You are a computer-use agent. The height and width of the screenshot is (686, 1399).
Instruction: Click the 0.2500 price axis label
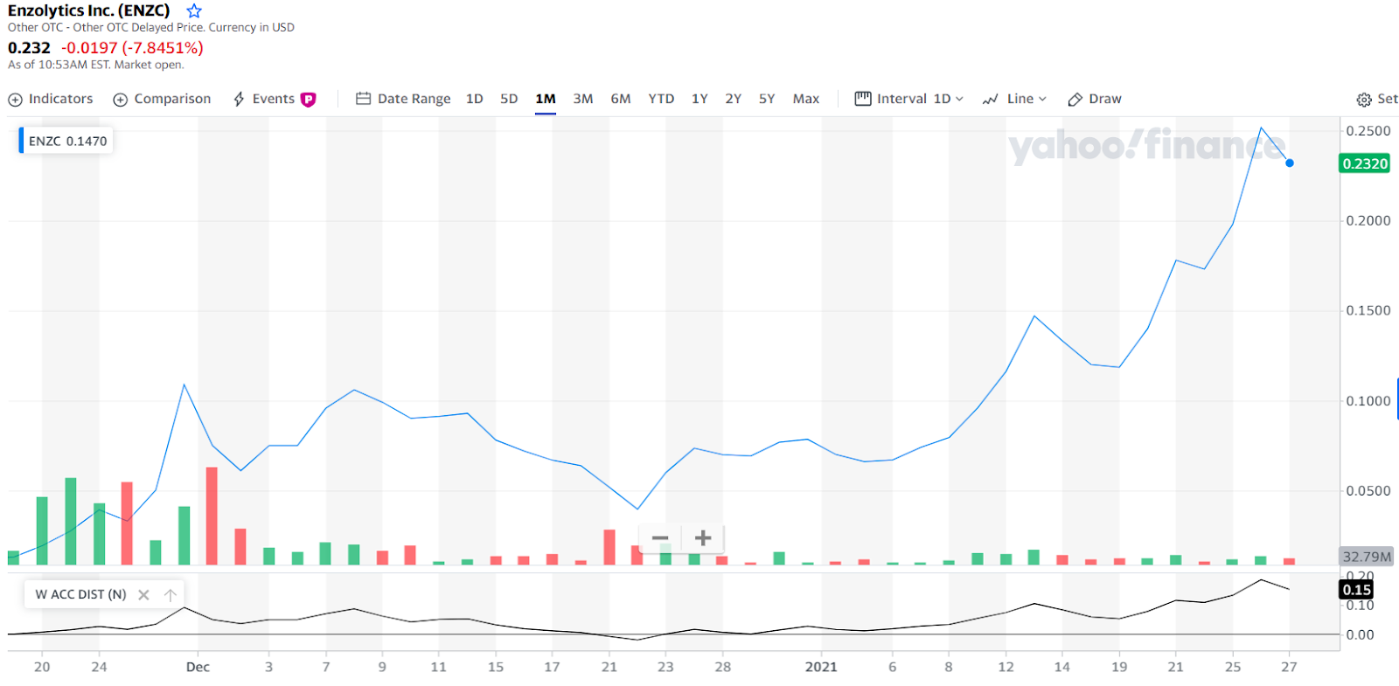tap(1368, 131)
